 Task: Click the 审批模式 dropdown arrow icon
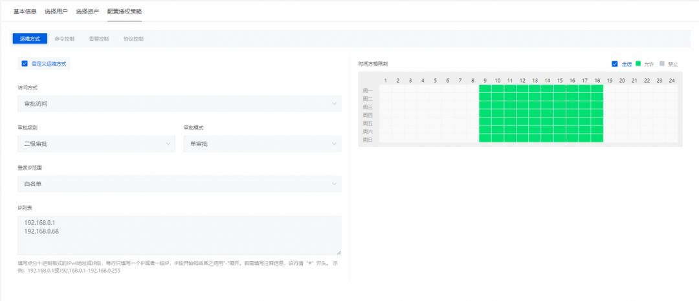pos(335,143)
